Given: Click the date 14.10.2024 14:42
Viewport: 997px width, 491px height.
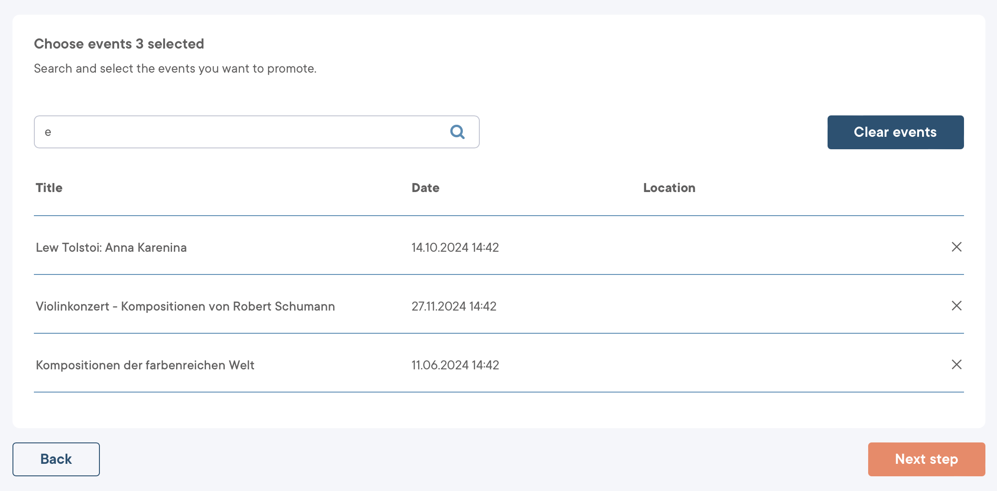Looking at the screenshot, I should (x=455, y=247).
